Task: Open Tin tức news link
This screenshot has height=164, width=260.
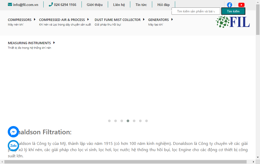Action: [141, 5]
